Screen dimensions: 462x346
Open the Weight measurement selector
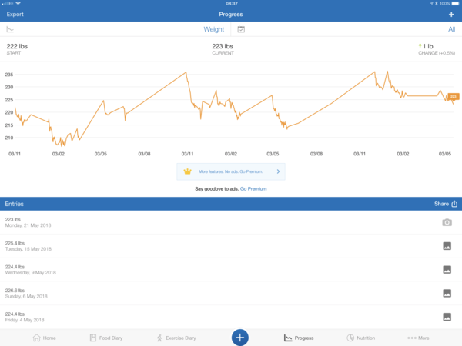pos(213,29)
